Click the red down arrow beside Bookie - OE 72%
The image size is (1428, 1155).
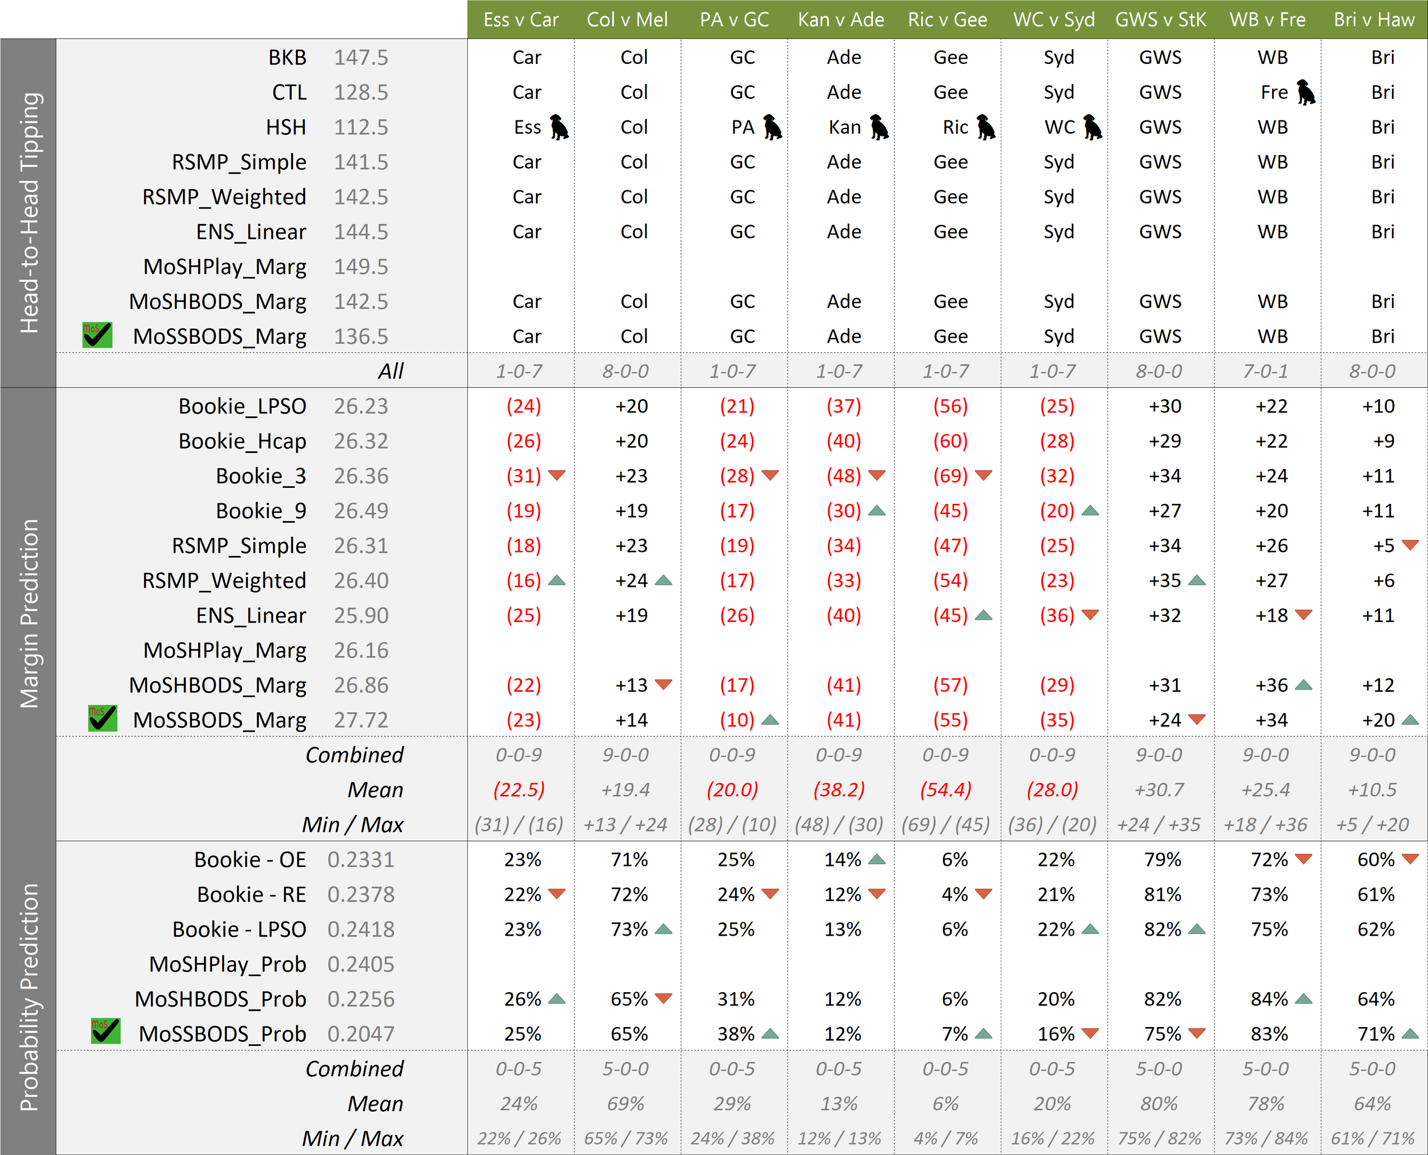(1303, 859)
